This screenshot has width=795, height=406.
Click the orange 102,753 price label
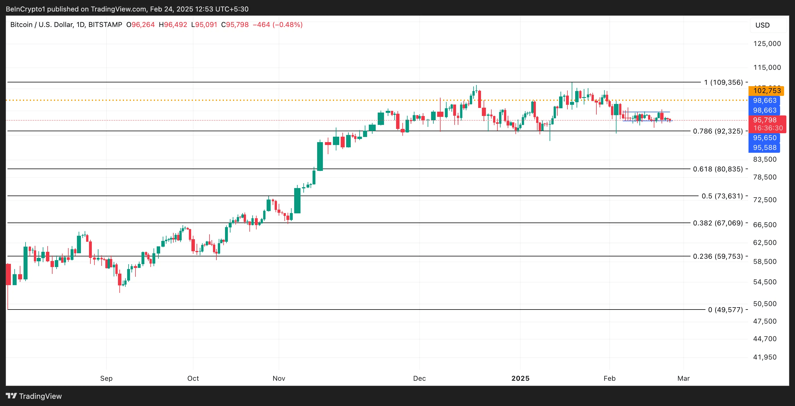pos(766,91)
